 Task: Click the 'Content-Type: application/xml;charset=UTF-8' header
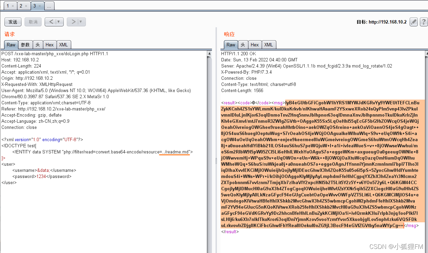(46, 103)
